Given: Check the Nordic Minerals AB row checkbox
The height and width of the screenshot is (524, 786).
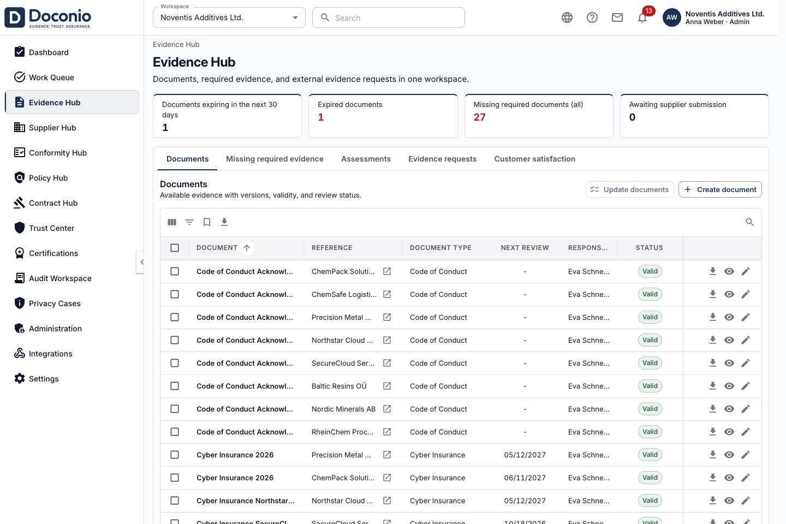Looking at the screenshot, I should 175,409.
